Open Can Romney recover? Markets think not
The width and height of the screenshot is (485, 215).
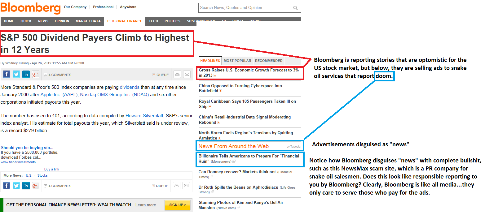tap(237, 172)
